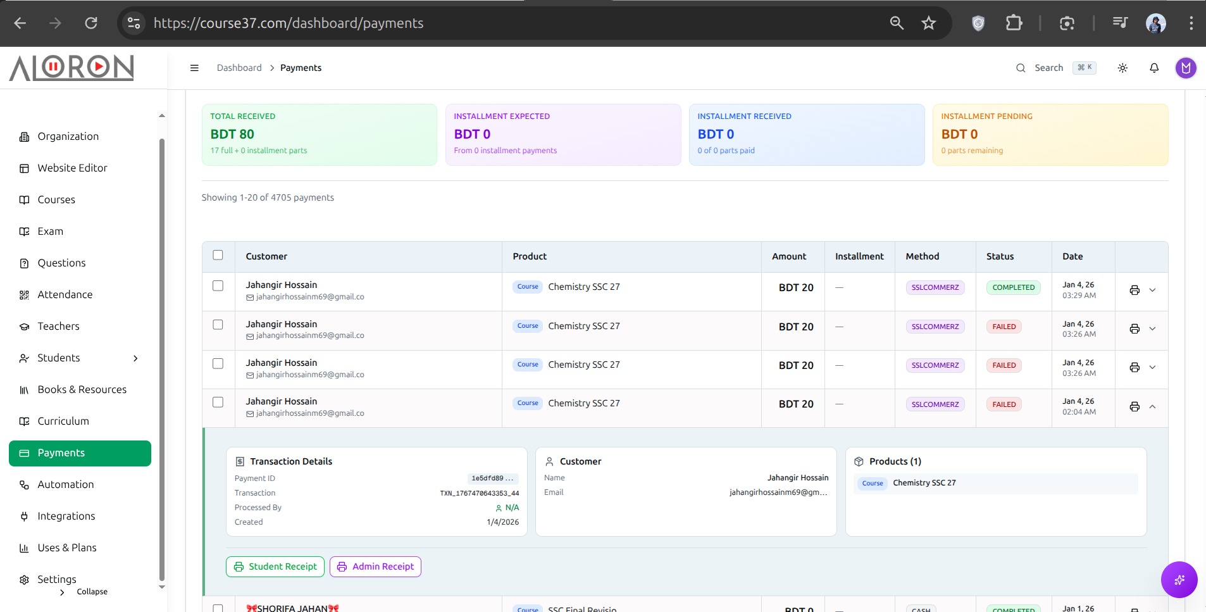Image resolution: width=1206 pixels, height=612 pixels.
Task: Go to Courses in the sidebar
Action: coord(56,199)
